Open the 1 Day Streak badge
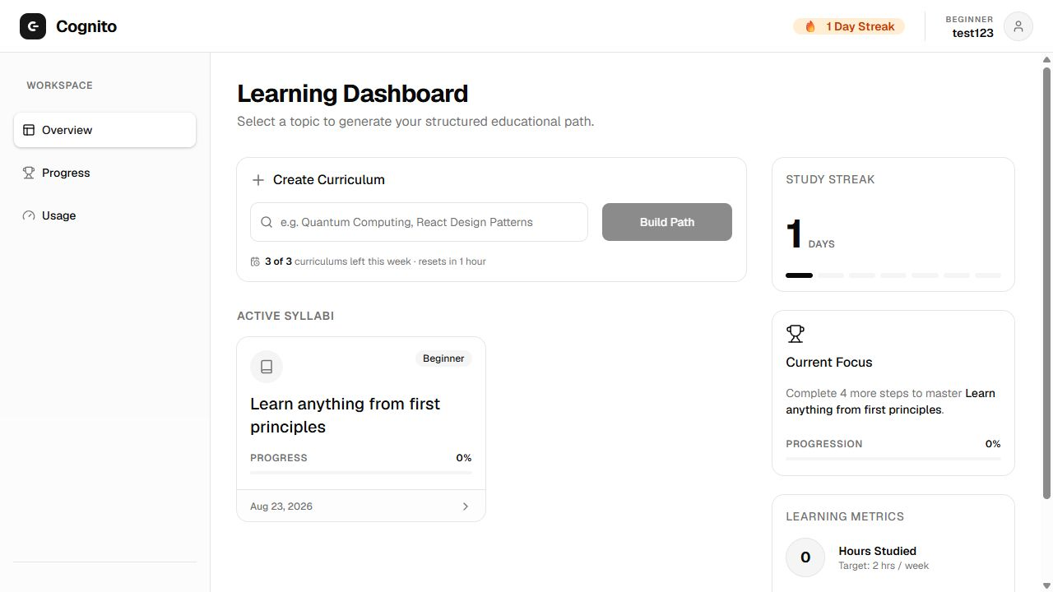The image size is (1053, 592). click(x=849, y=26)
